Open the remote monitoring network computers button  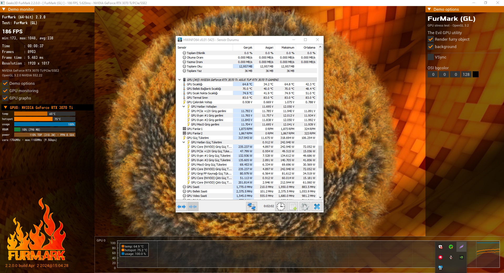click(251, 207)
